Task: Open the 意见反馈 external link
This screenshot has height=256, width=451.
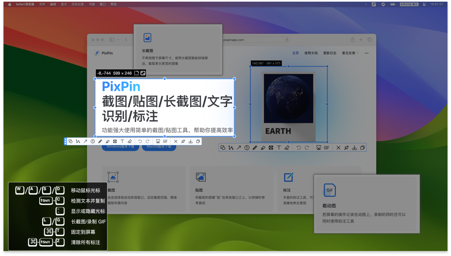Action: click(x=350, y=53)
